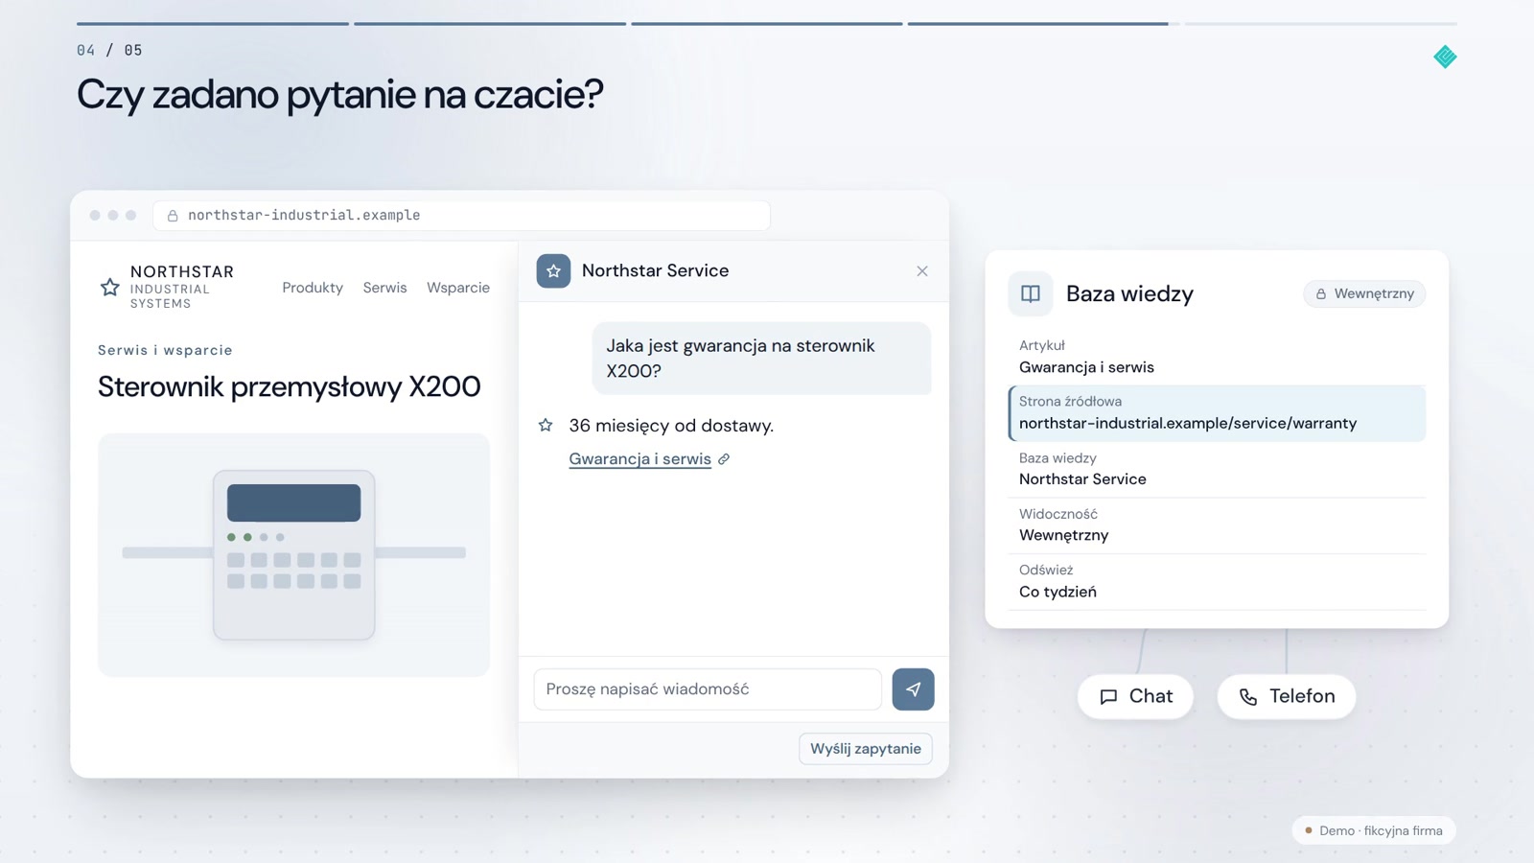1534x863 pixels.
Task: Click the Chat bubble icon
Action: click(1108, 697)
